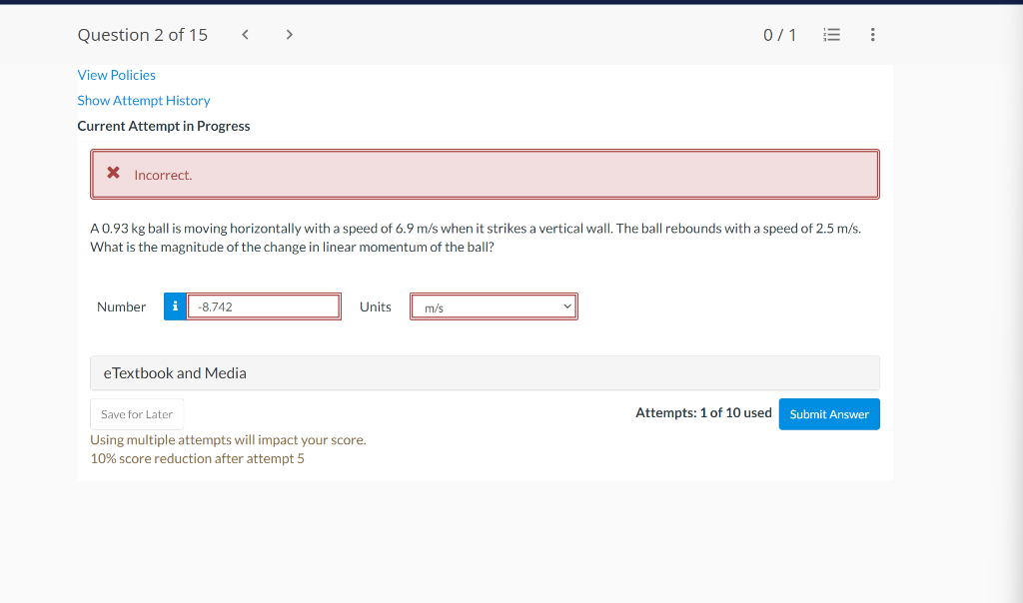Screen dimensions: 1023x603
Task: Advance to the next question using the right chevron
Action: [x=289, y=33]
